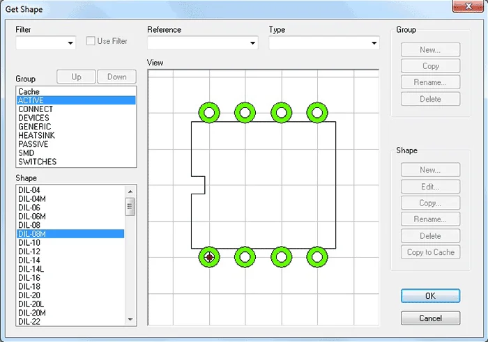Click Copy to Cache button

click(x=430, y=252)
